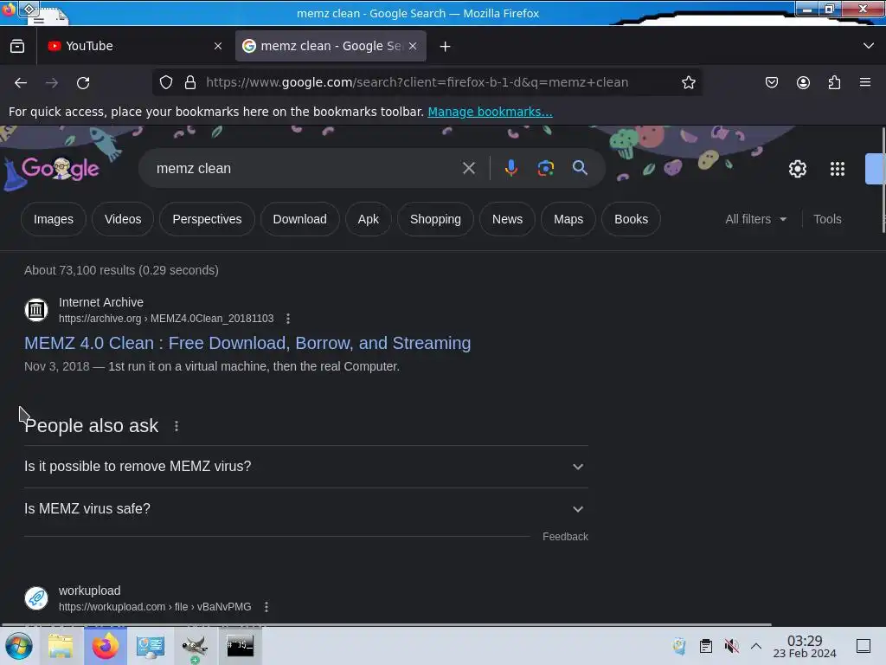
Task: Open the Firefox View icon in the tab bar
Action: point(17,46)
